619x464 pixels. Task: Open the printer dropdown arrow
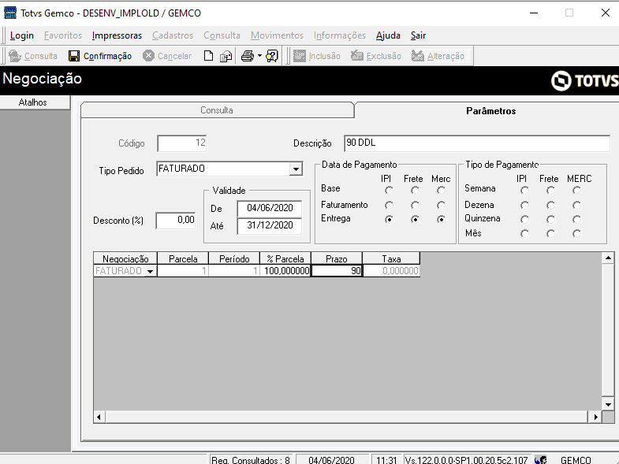click(x=259, y=56)
